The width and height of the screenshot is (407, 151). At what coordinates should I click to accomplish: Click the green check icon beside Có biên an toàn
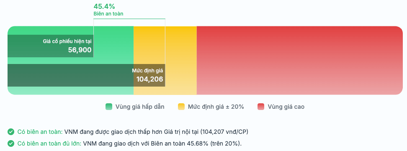click(10, 132)
